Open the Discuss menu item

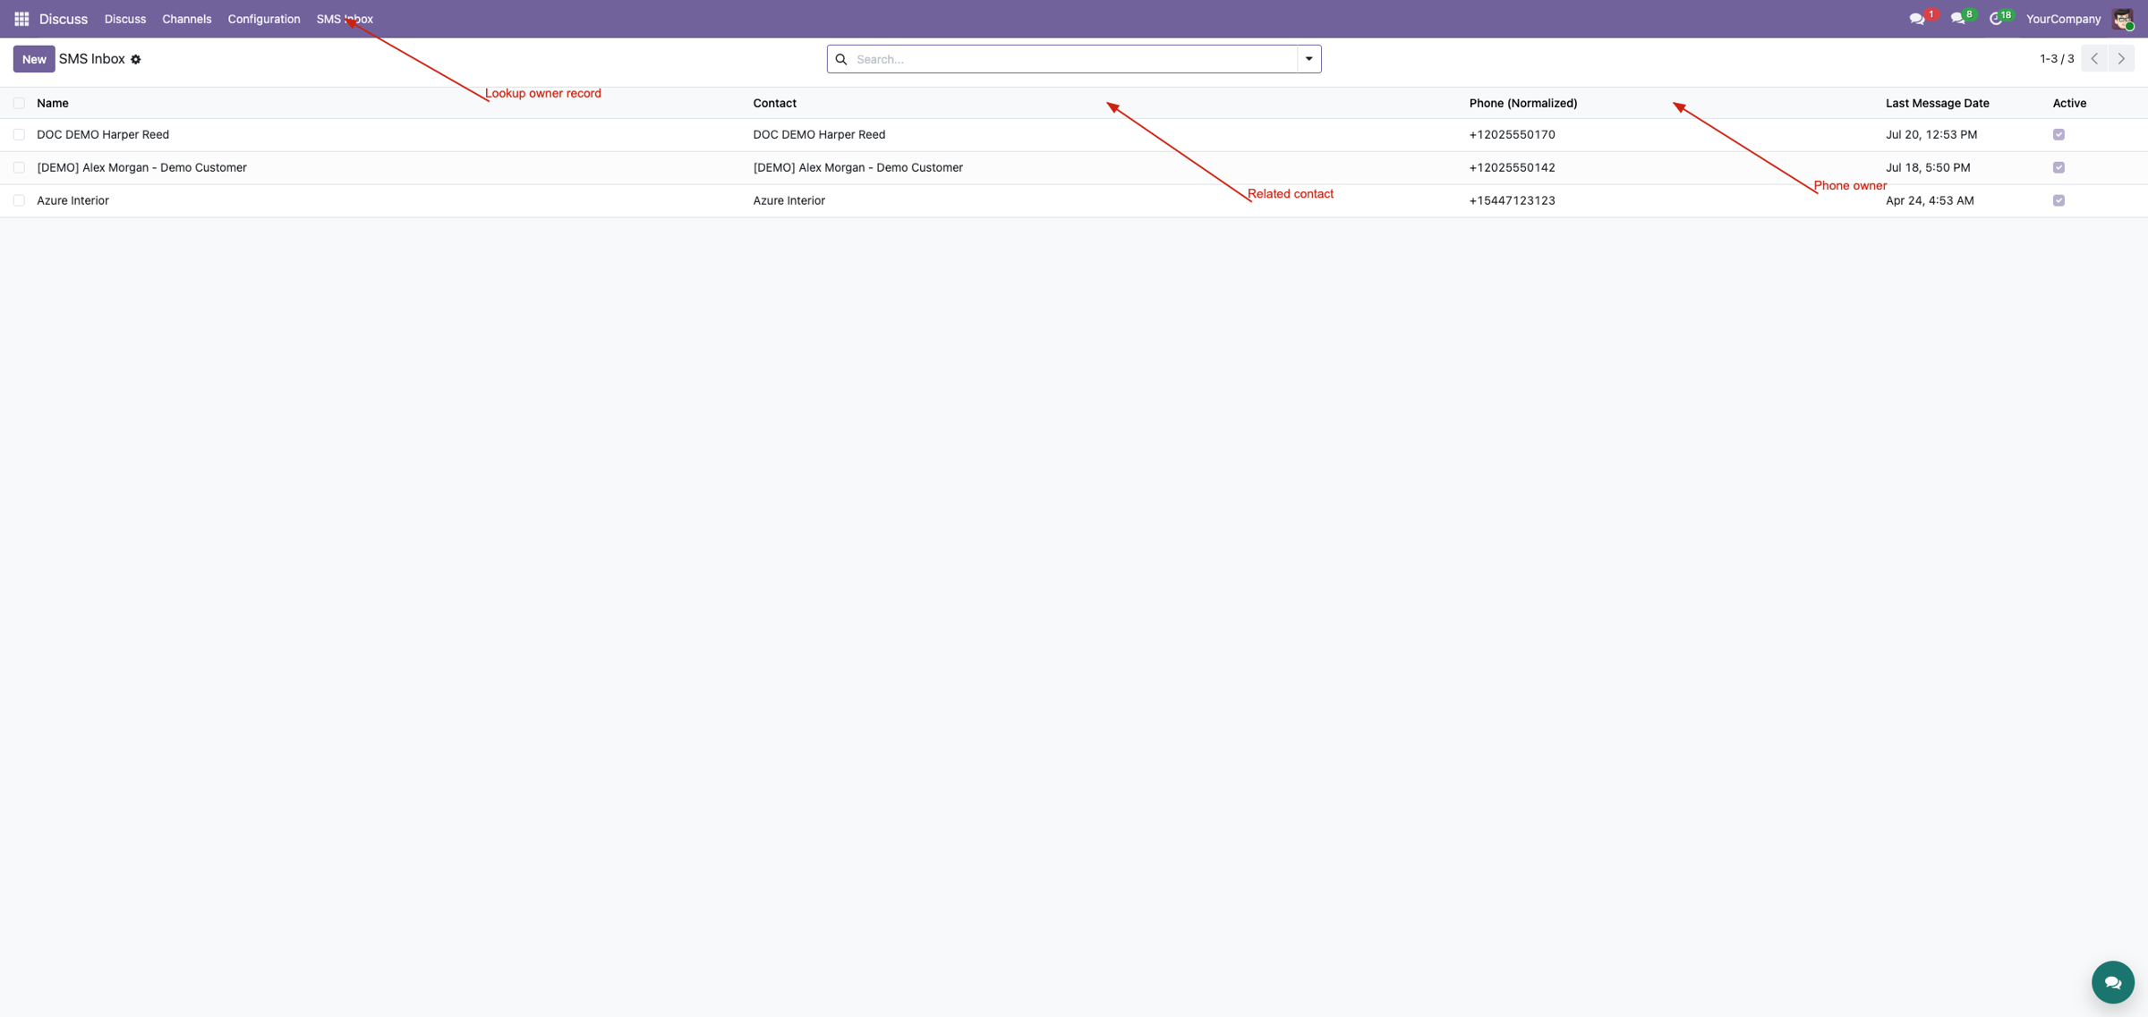125,19
